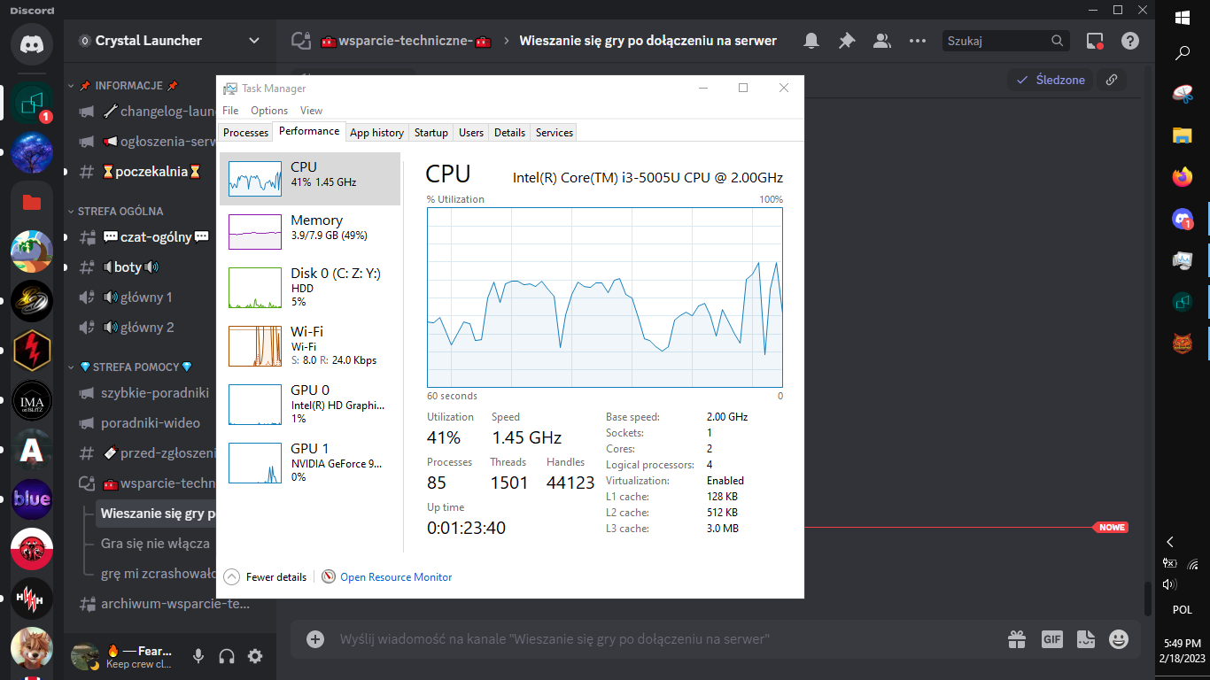This screenshot has width=1210, height=680.
Task: Toggle deafen headphones in user panel
Action: coord(227,656)
